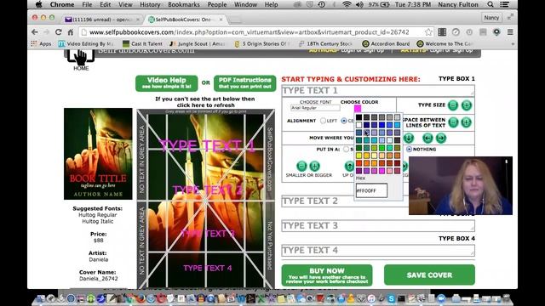Increase type size with plus button
Viewport: 545px width, 306px height.
[x=467, y=105]
